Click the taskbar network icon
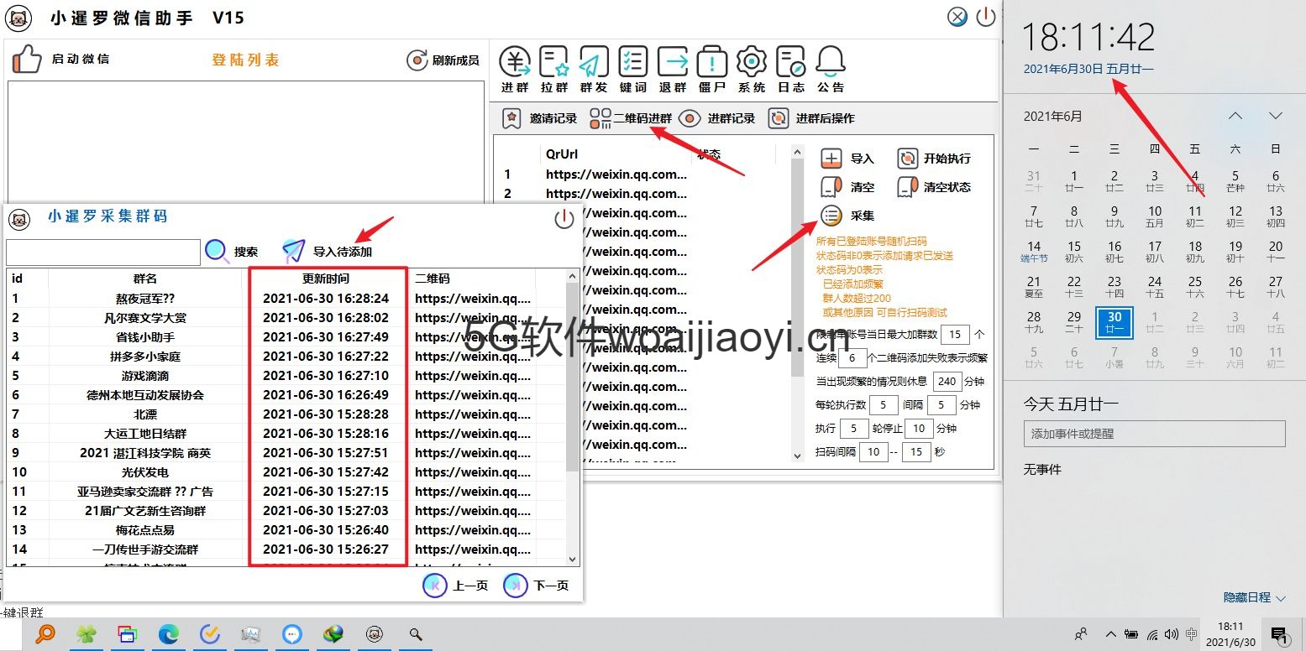 (1152, 634)
